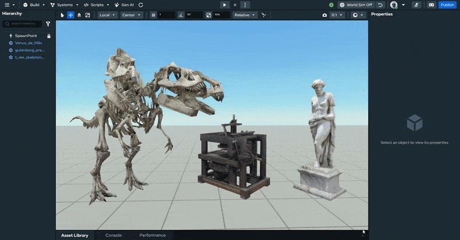
Task: Edit the rotation snap angle field
Action: (194, 15)
